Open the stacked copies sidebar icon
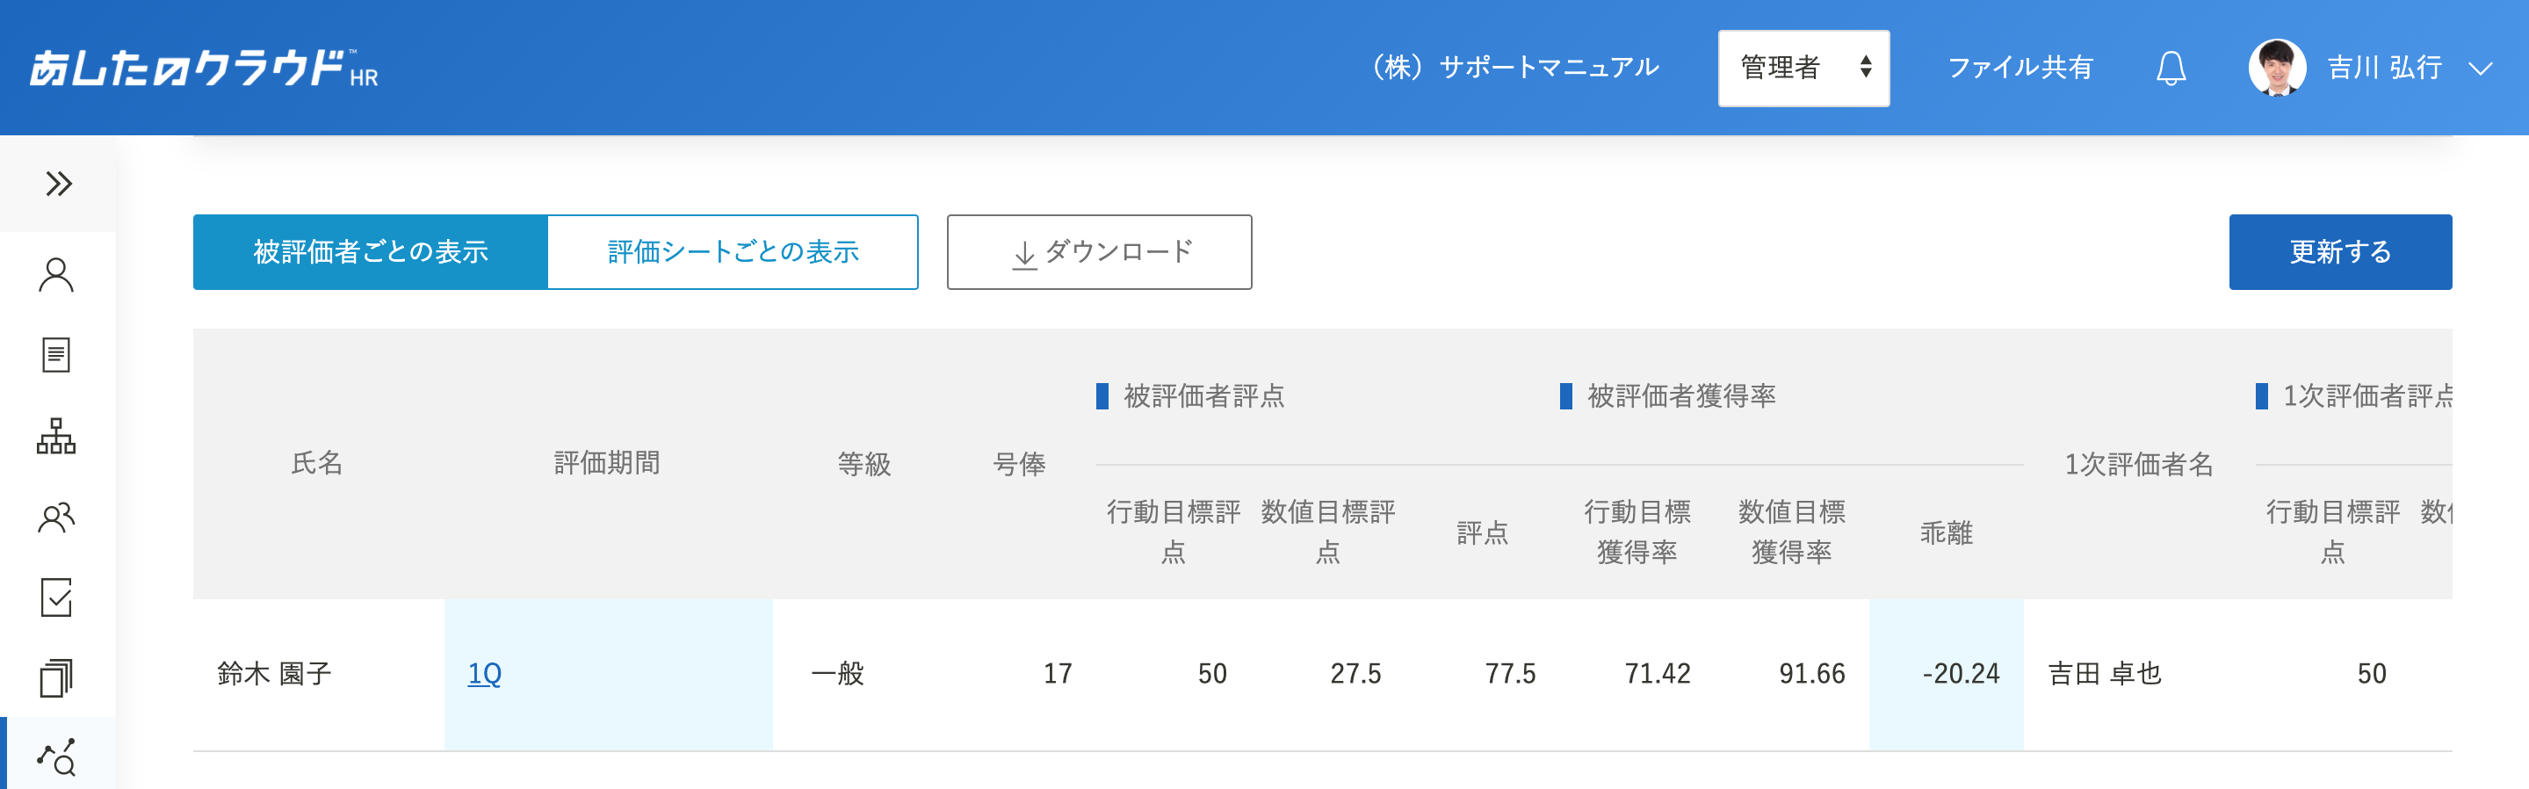2529x789 pixels. 56,678
